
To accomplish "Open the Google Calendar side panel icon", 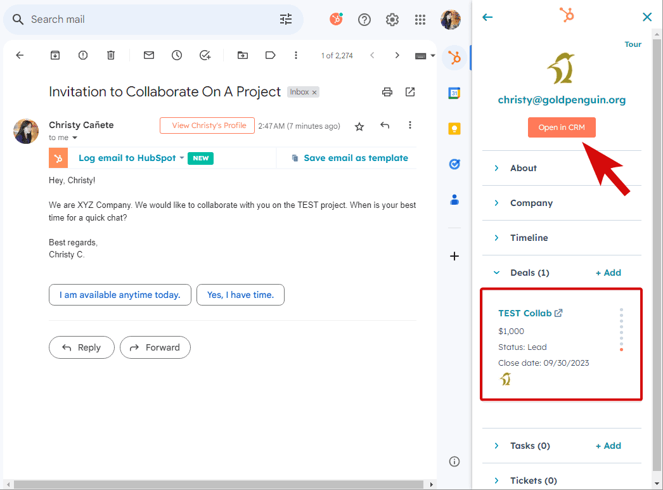I will [454, 93].
